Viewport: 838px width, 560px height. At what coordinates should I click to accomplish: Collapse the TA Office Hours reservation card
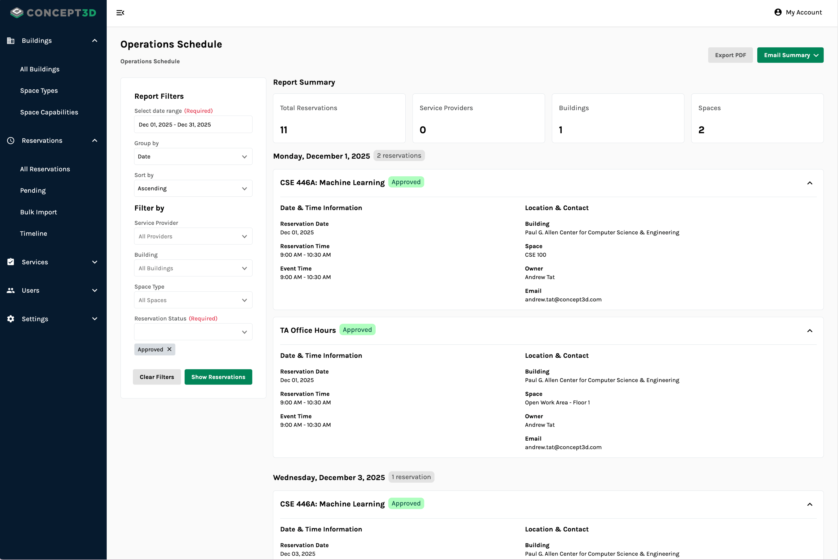809,331
